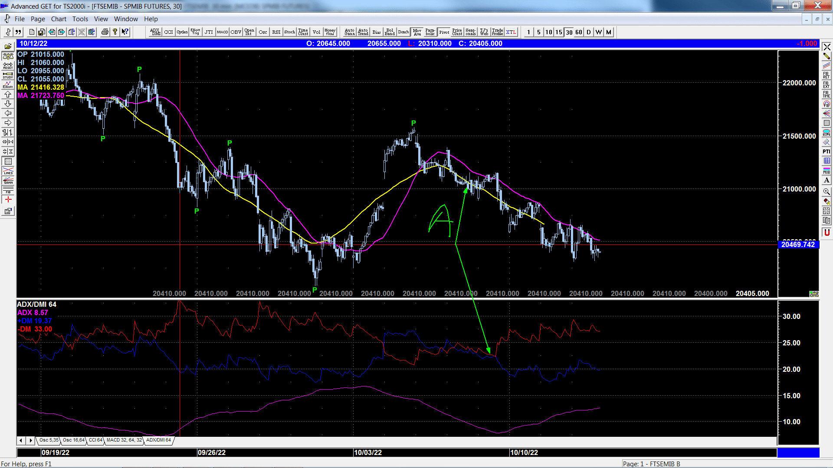
Task: Select the FIB TIME tool
Action: click(x=826, y=94)
